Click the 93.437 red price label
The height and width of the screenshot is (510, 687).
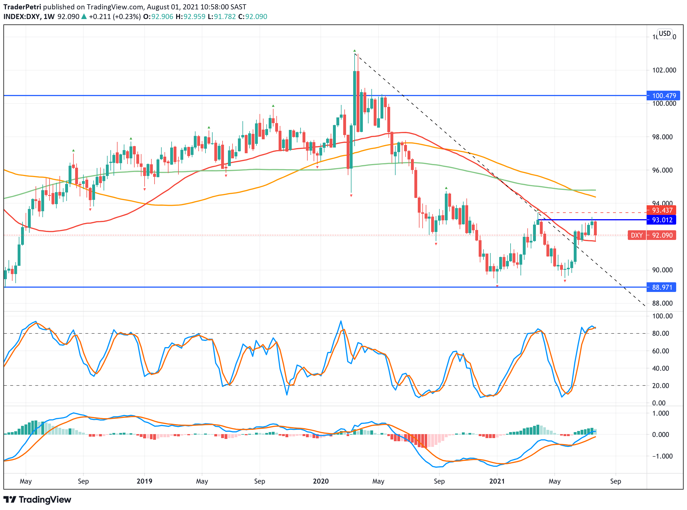pyautogui.click(x=662, y=210)
